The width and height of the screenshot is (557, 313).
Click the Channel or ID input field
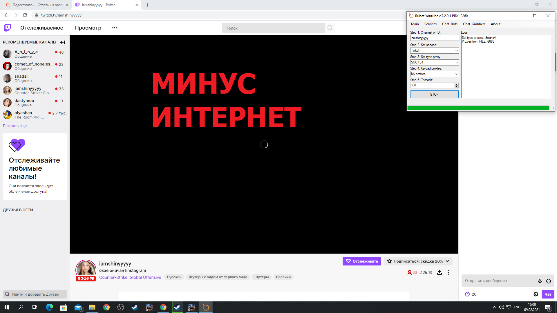pos(434,38)
